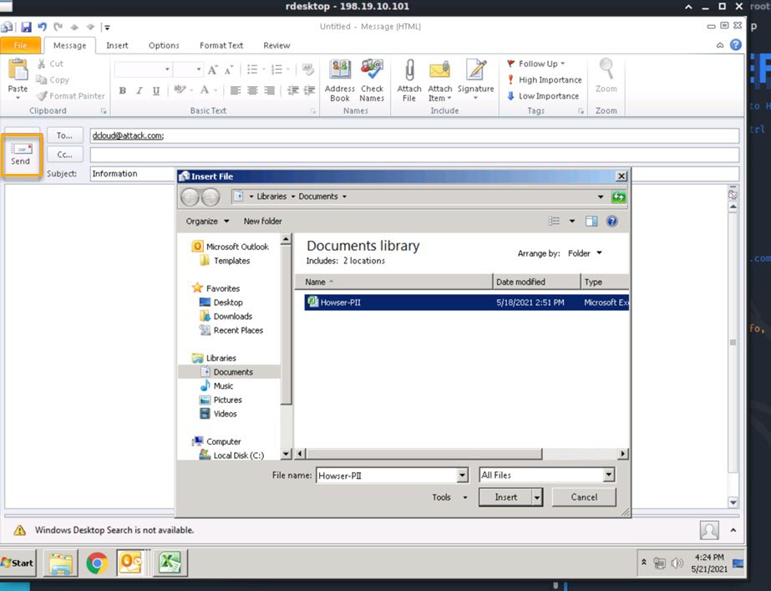Screen dimensions: 771x591
Task: Open the Address Book
Action: (x=340, y=81)
